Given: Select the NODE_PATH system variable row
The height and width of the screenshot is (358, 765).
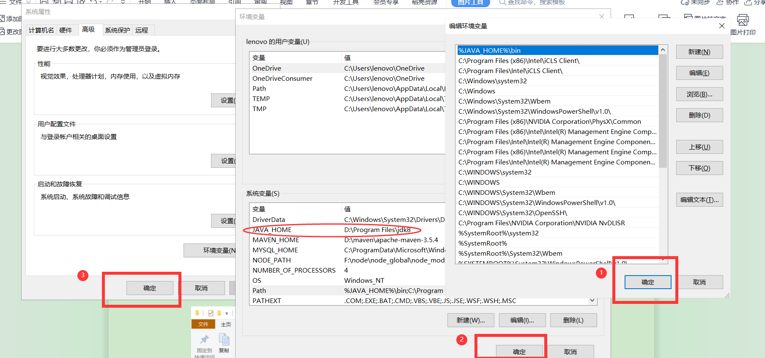Looking at the screenshot, I should tap(347, 260).
